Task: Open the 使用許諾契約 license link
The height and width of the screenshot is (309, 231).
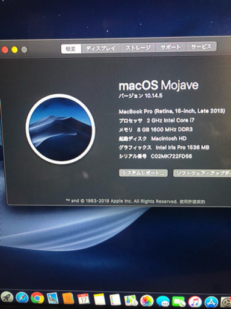Action: click(x=192, y=202)
